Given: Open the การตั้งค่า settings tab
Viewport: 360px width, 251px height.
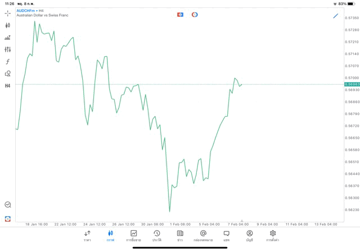Looking at the screenshot, I should point(273,236).
